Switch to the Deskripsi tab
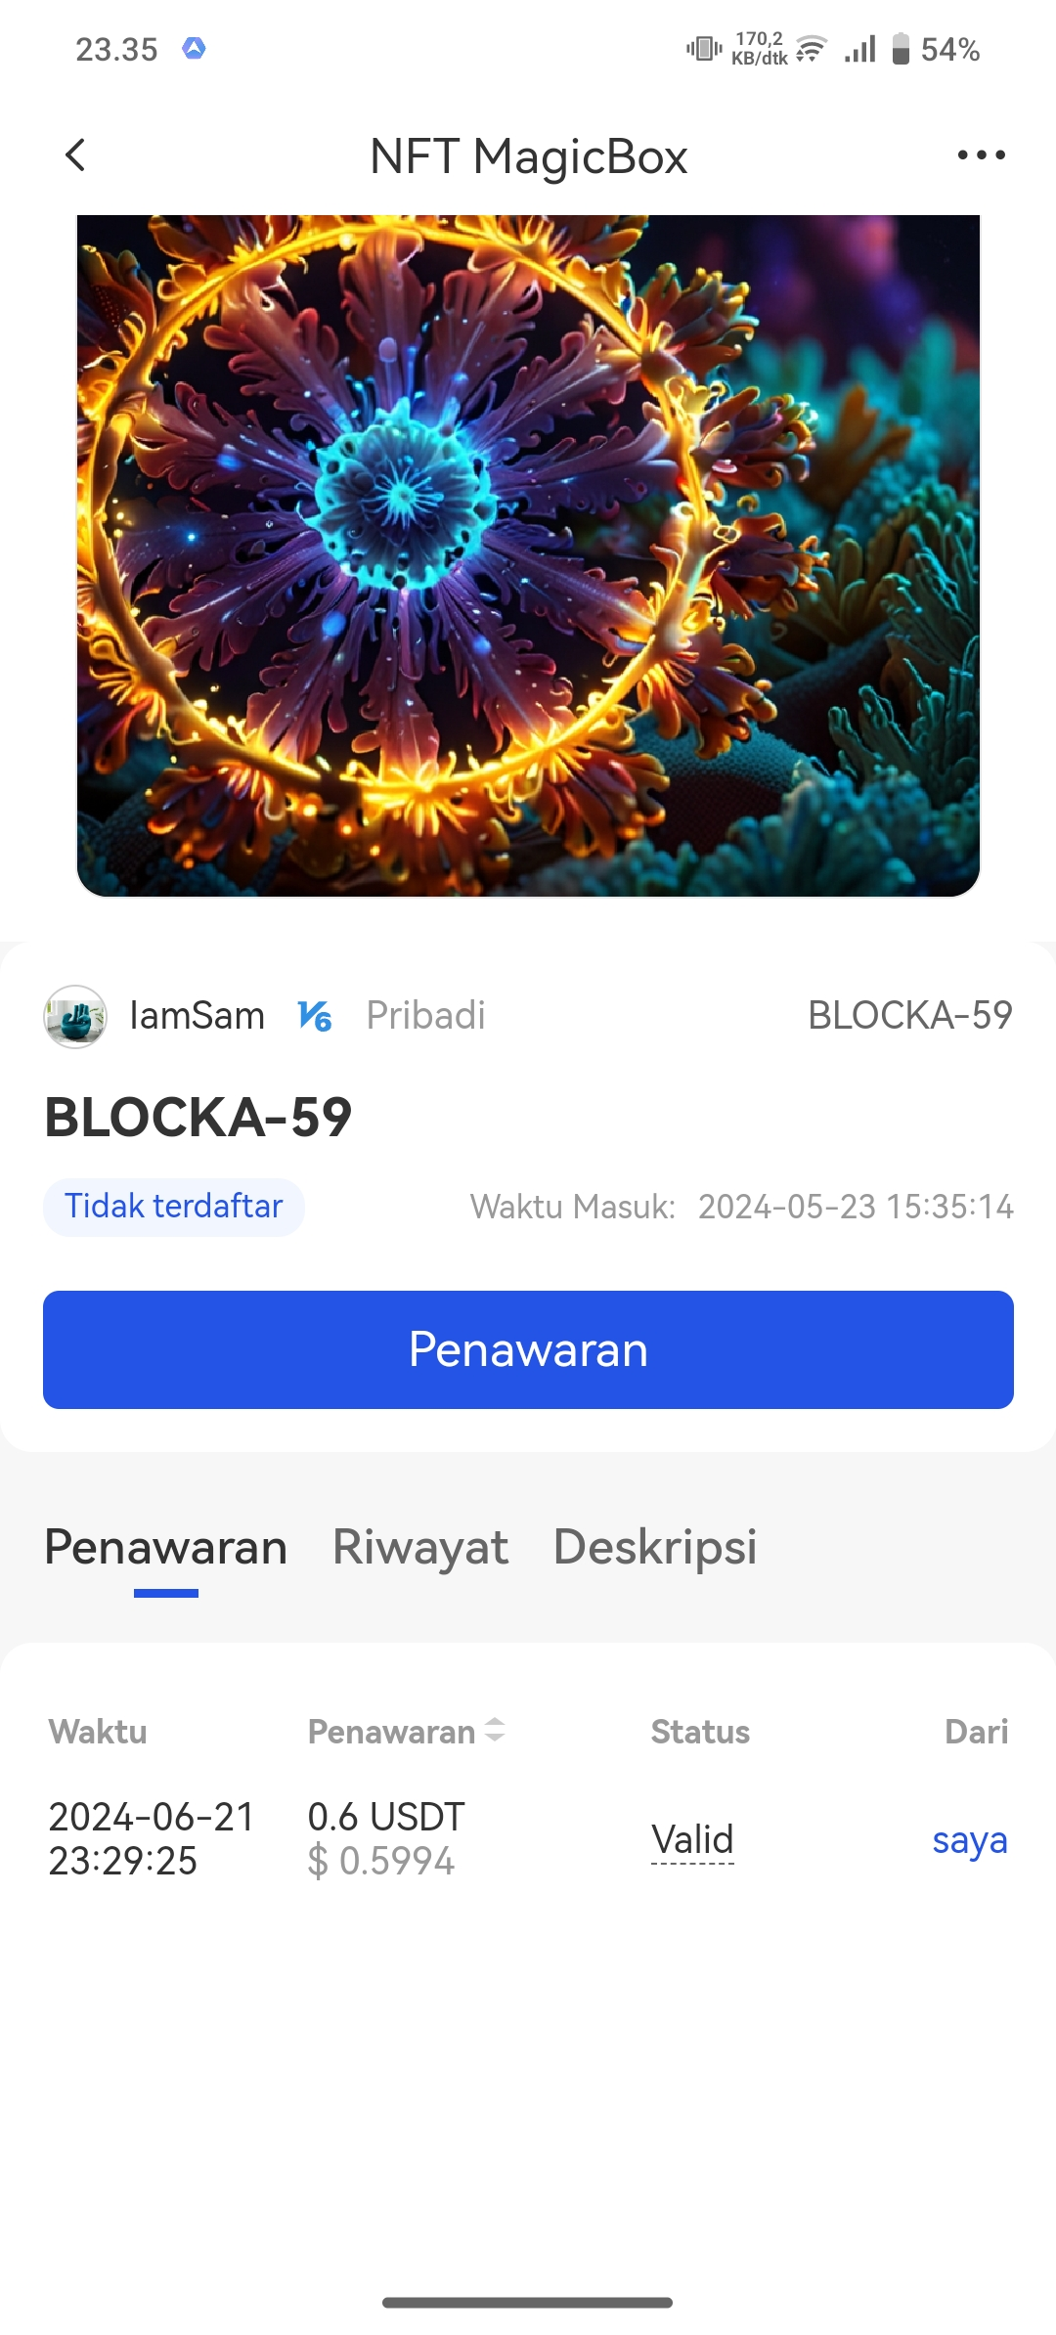 [x=655, y=1547]
